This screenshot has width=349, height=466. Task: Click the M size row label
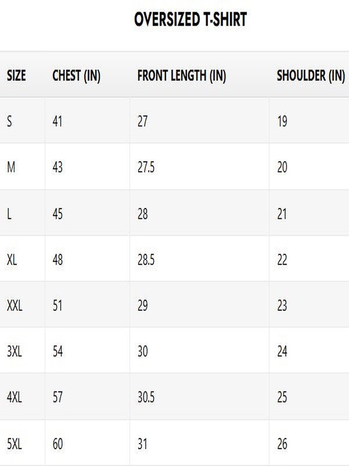pyautogui.click(x=11, y=167)
